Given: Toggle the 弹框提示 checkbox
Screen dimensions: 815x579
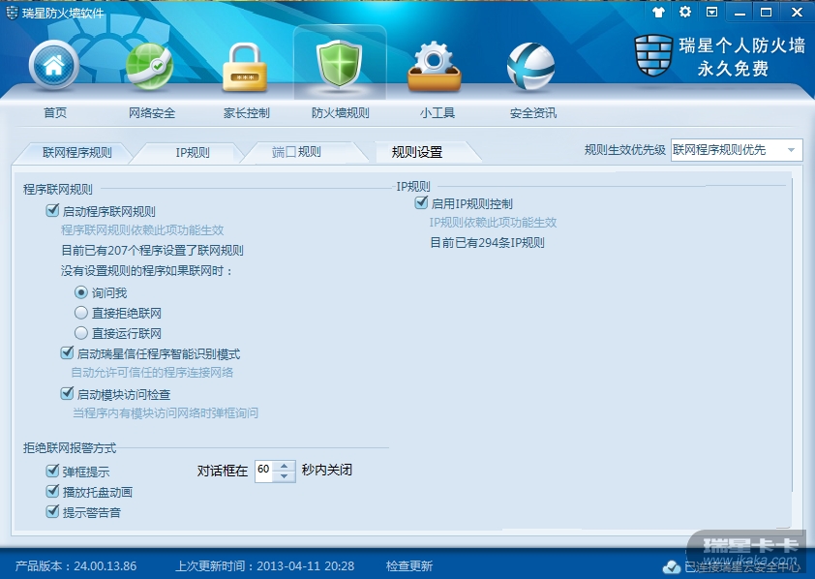Looking at the screenshot, I should (x=52, y=471).
